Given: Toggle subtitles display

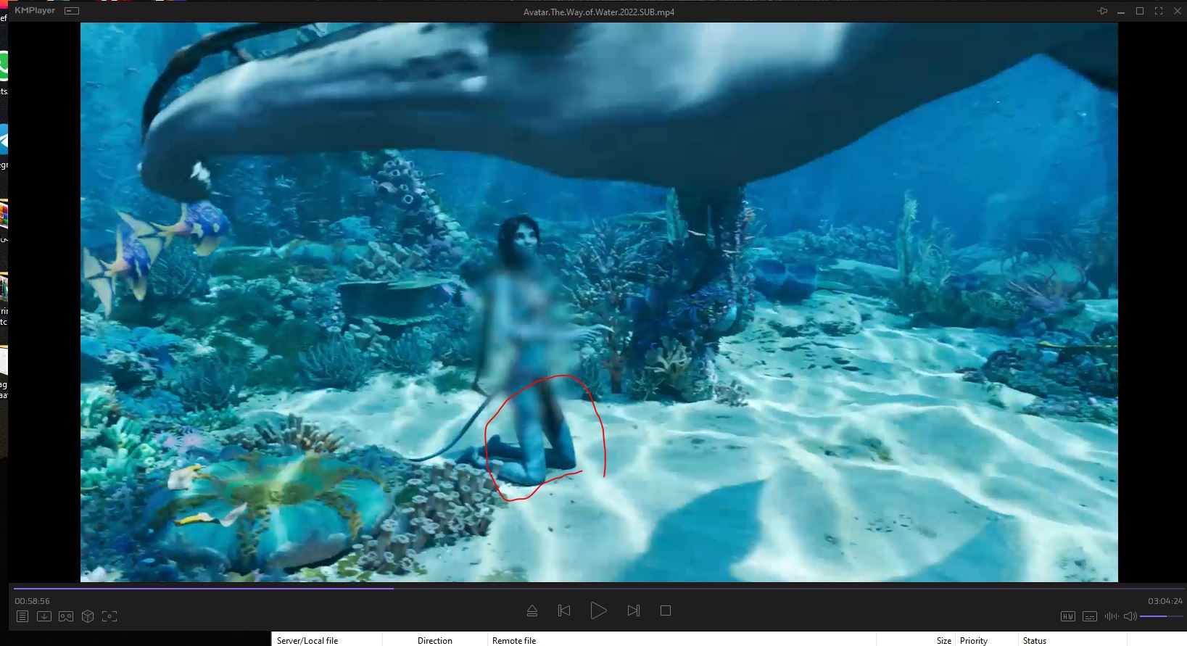Looking at the screenshot, I should 1089,616.
